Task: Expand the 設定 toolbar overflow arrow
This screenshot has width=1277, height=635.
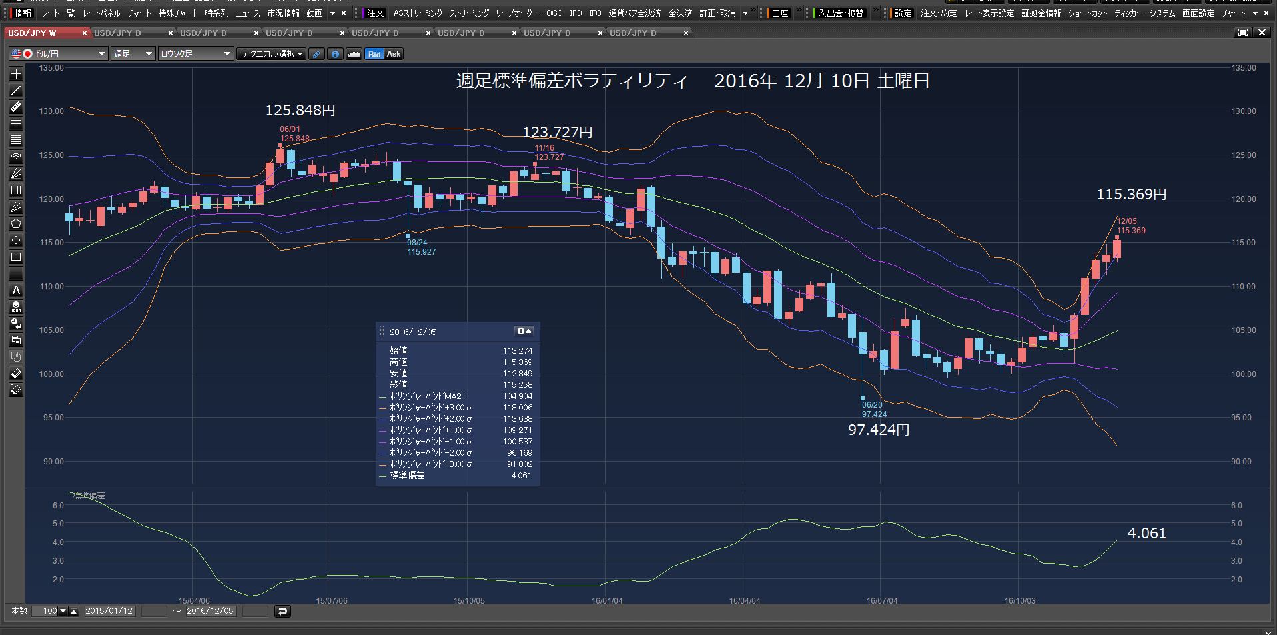Action: (x=1256, y=13)
